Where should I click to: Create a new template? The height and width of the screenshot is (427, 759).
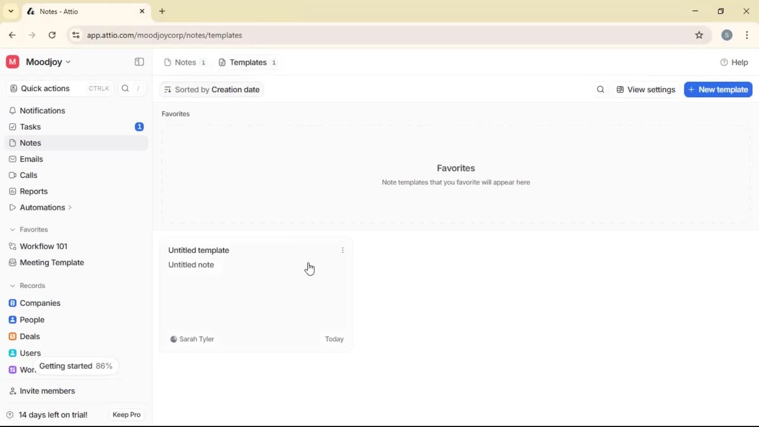point(718,89)
